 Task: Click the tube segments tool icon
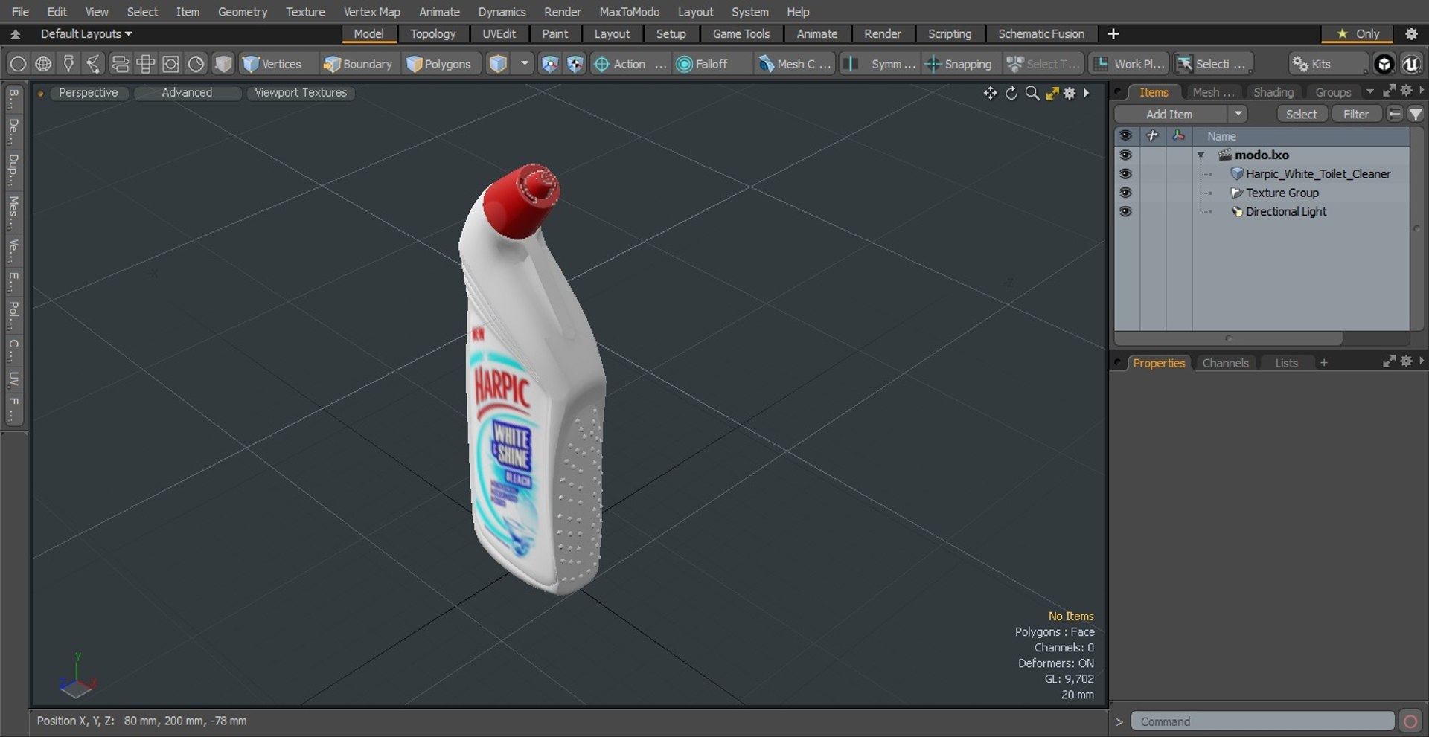pos(120,64)
